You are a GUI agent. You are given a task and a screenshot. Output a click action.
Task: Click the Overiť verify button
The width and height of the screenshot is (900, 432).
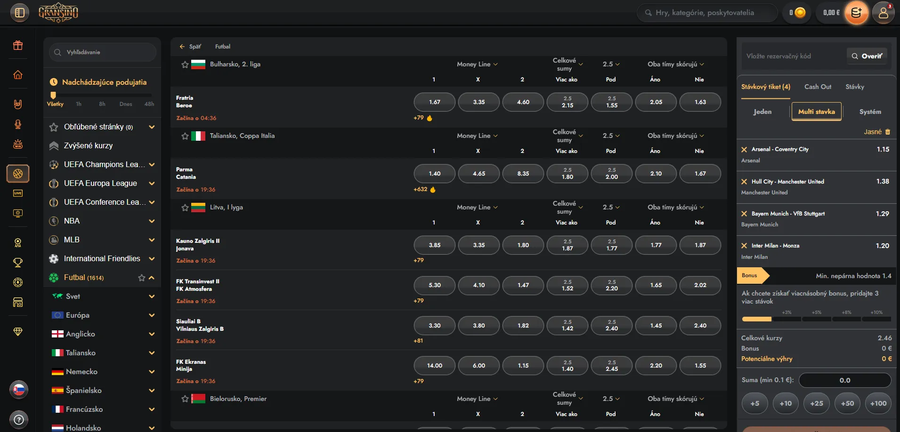click(867, 56)
